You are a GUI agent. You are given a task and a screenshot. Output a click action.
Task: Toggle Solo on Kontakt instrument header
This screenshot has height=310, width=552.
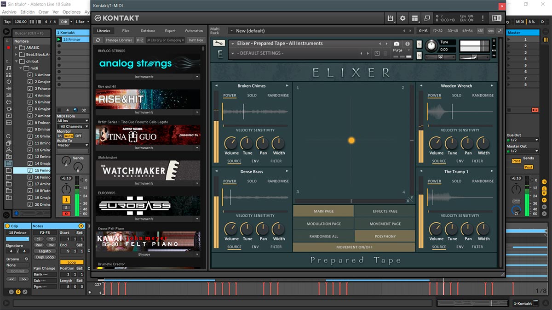click(419, 44)
